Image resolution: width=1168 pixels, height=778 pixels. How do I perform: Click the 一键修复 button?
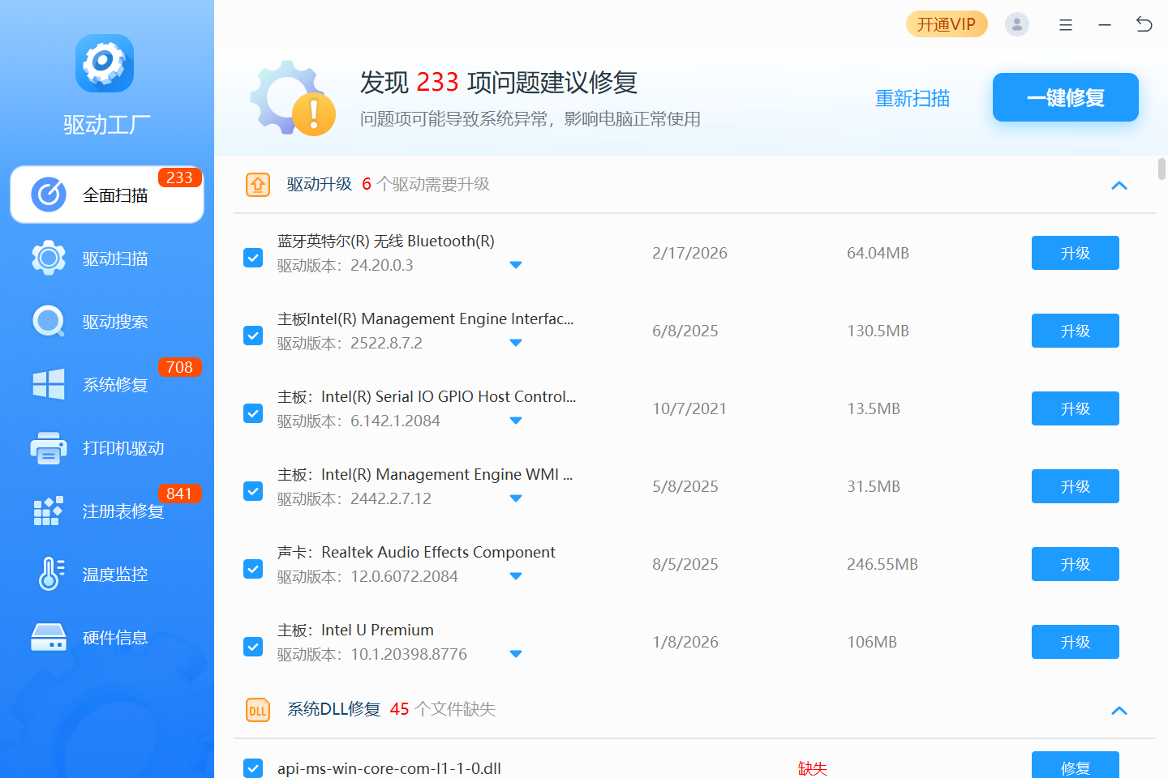[1066, 97]
